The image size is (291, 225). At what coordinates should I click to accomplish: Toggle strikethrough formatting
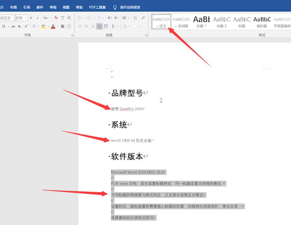click(x=13, y=26)
